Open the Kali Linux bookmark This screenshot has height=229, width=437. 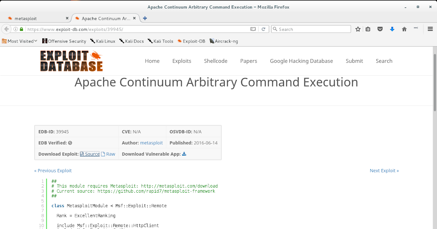pos(103,41)
